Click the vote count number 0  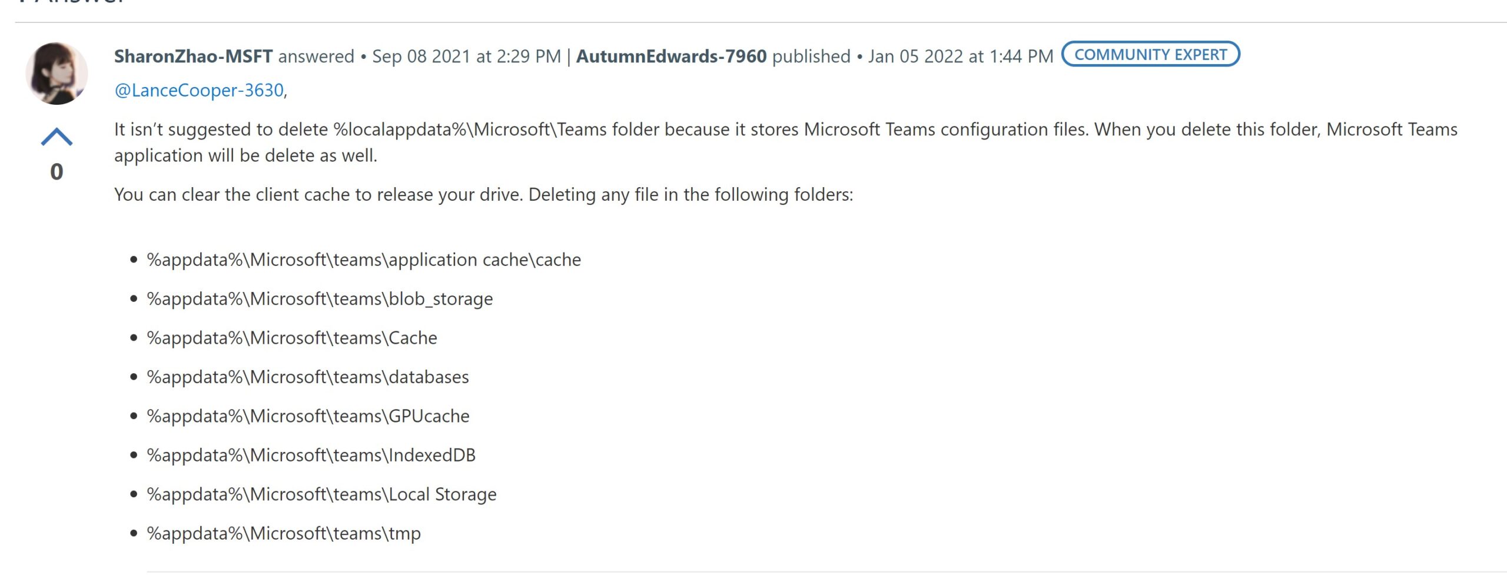pos(57,172)
